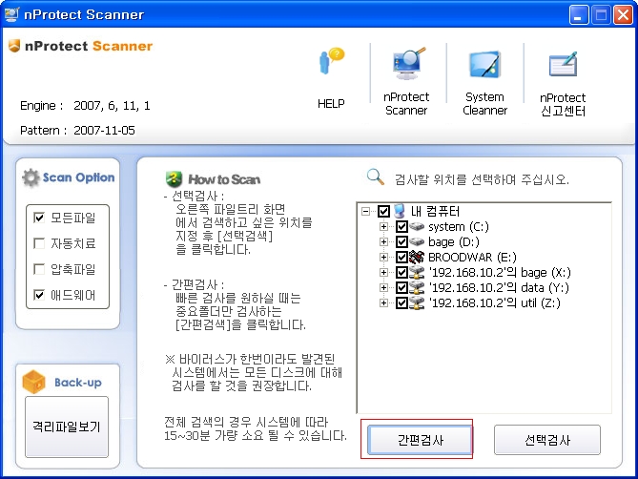This screenshot has height=479, width=638.
Task: Open the nProtect 신고센터 report icon
Action: (x=563, y=64)
